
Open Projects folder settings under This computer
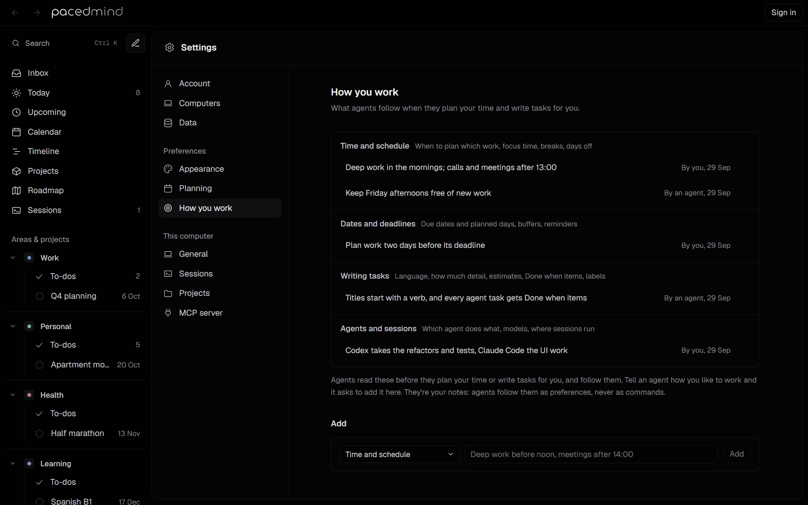220,293
